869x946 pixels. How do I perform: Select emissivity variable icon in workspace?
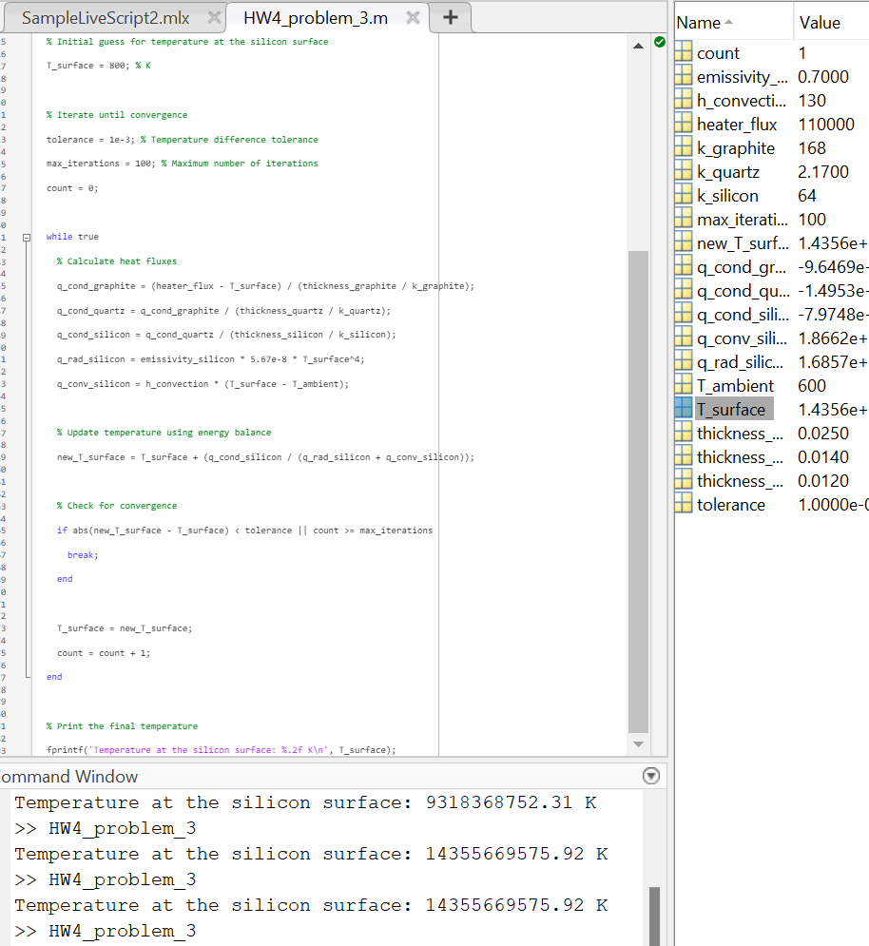684,75
